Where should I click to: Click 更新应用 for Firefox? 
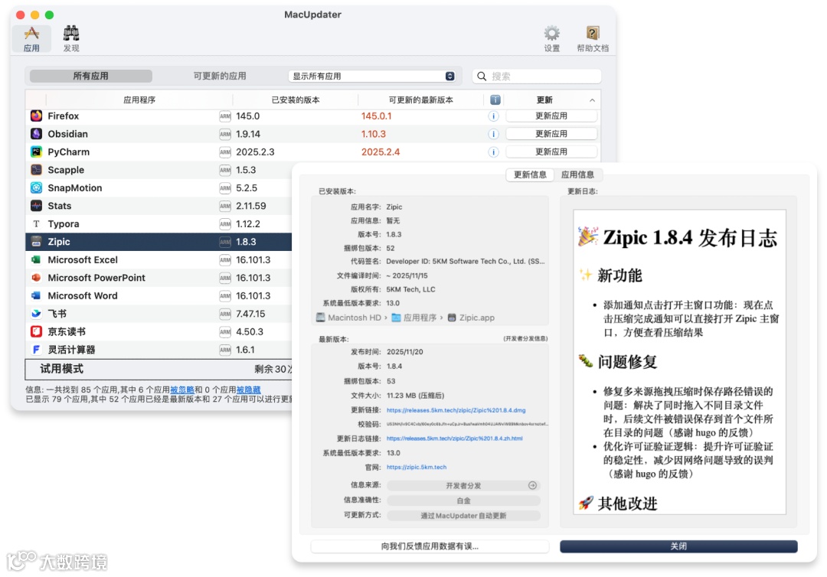551,116
